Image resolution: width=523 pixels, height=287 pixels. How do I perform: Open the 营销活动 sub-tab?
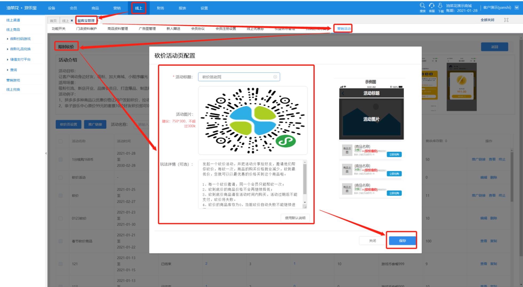coord(344,29)
